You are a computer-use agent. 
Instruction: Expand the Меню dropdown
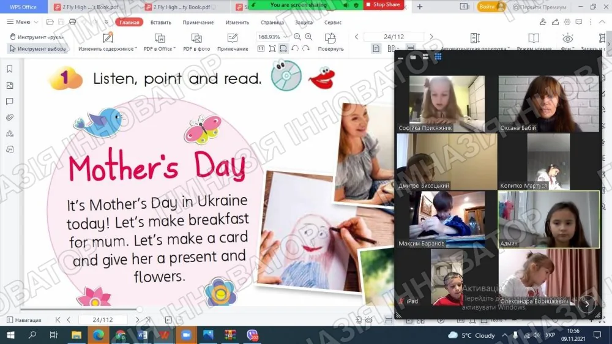point(23,22)
